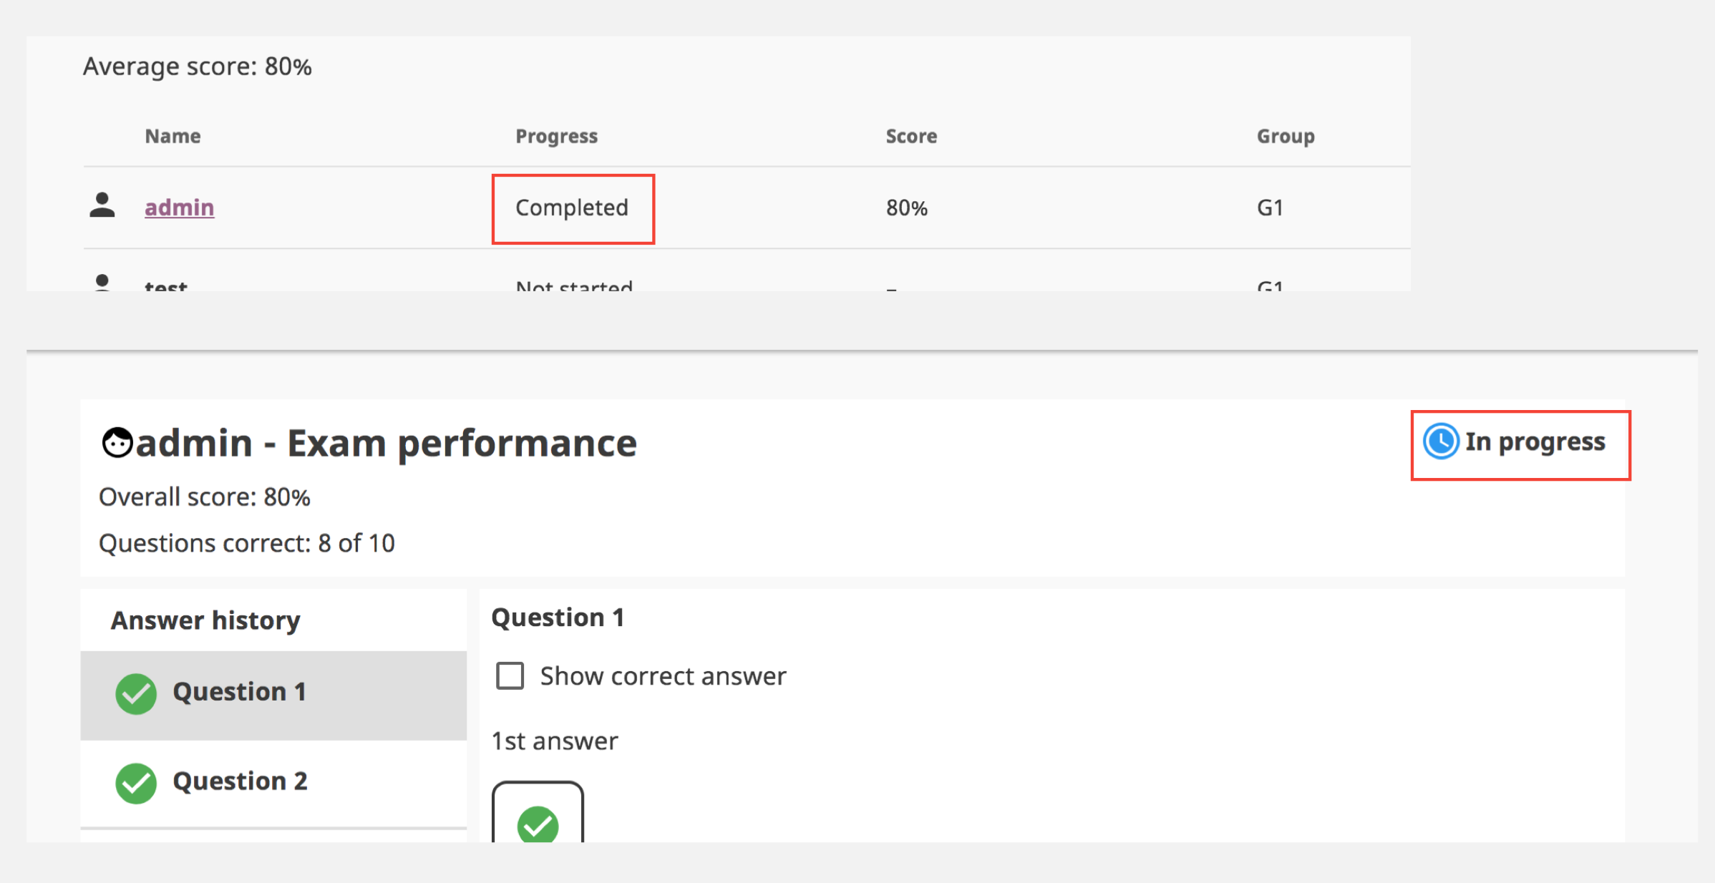Click the green checkmark for Question 2
Screen dimensions: 1715x883
point(136,783)
